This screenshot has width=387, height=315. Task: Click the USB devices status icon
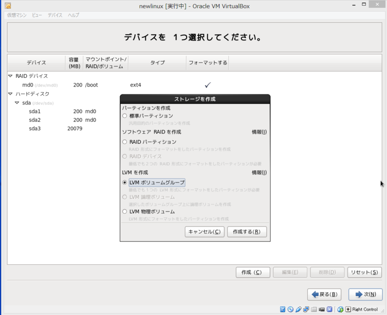298,309
